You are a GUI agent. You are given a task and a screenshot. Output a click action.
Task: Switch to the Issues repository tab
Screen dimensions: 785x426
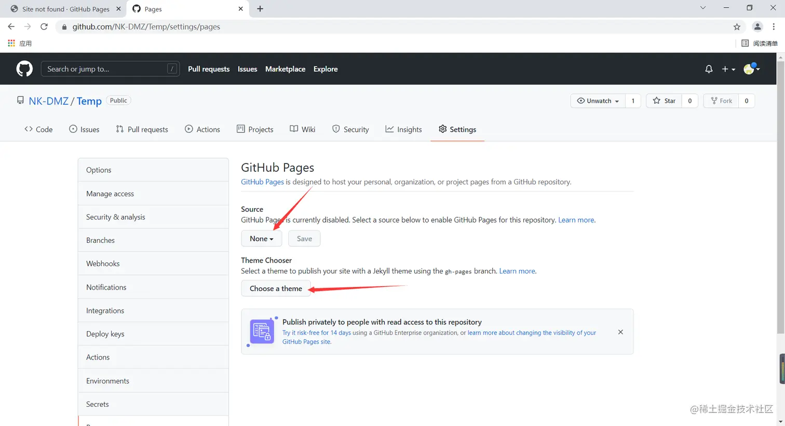click(84, 129)
